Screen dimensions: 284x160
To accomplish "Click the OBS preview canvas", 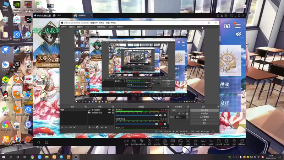I will coord(140,66).
